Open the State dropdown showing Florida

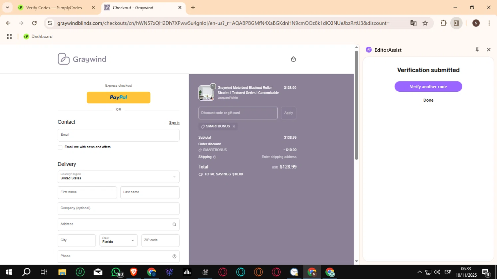119,241
